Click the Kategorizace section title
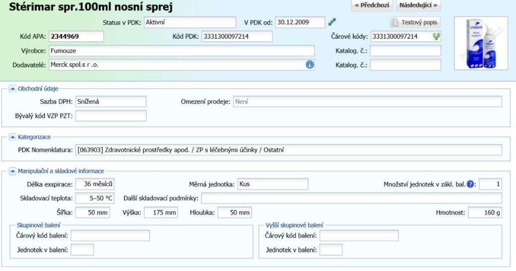This screenshot has width=516, height=271. [x=34, y=137]
